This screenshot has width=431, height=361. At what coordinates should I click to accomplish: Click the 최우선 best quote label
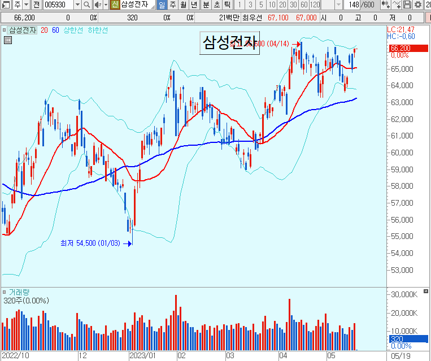click(252, 18)
